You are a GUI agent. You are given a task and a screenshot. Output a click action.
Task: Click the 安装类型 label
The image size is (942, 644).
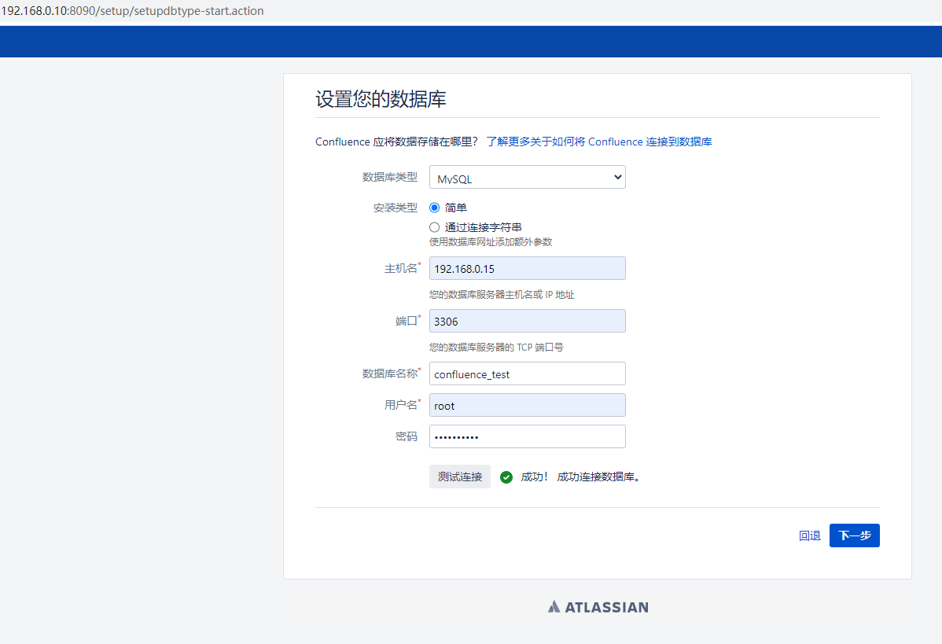click(396, 208)
